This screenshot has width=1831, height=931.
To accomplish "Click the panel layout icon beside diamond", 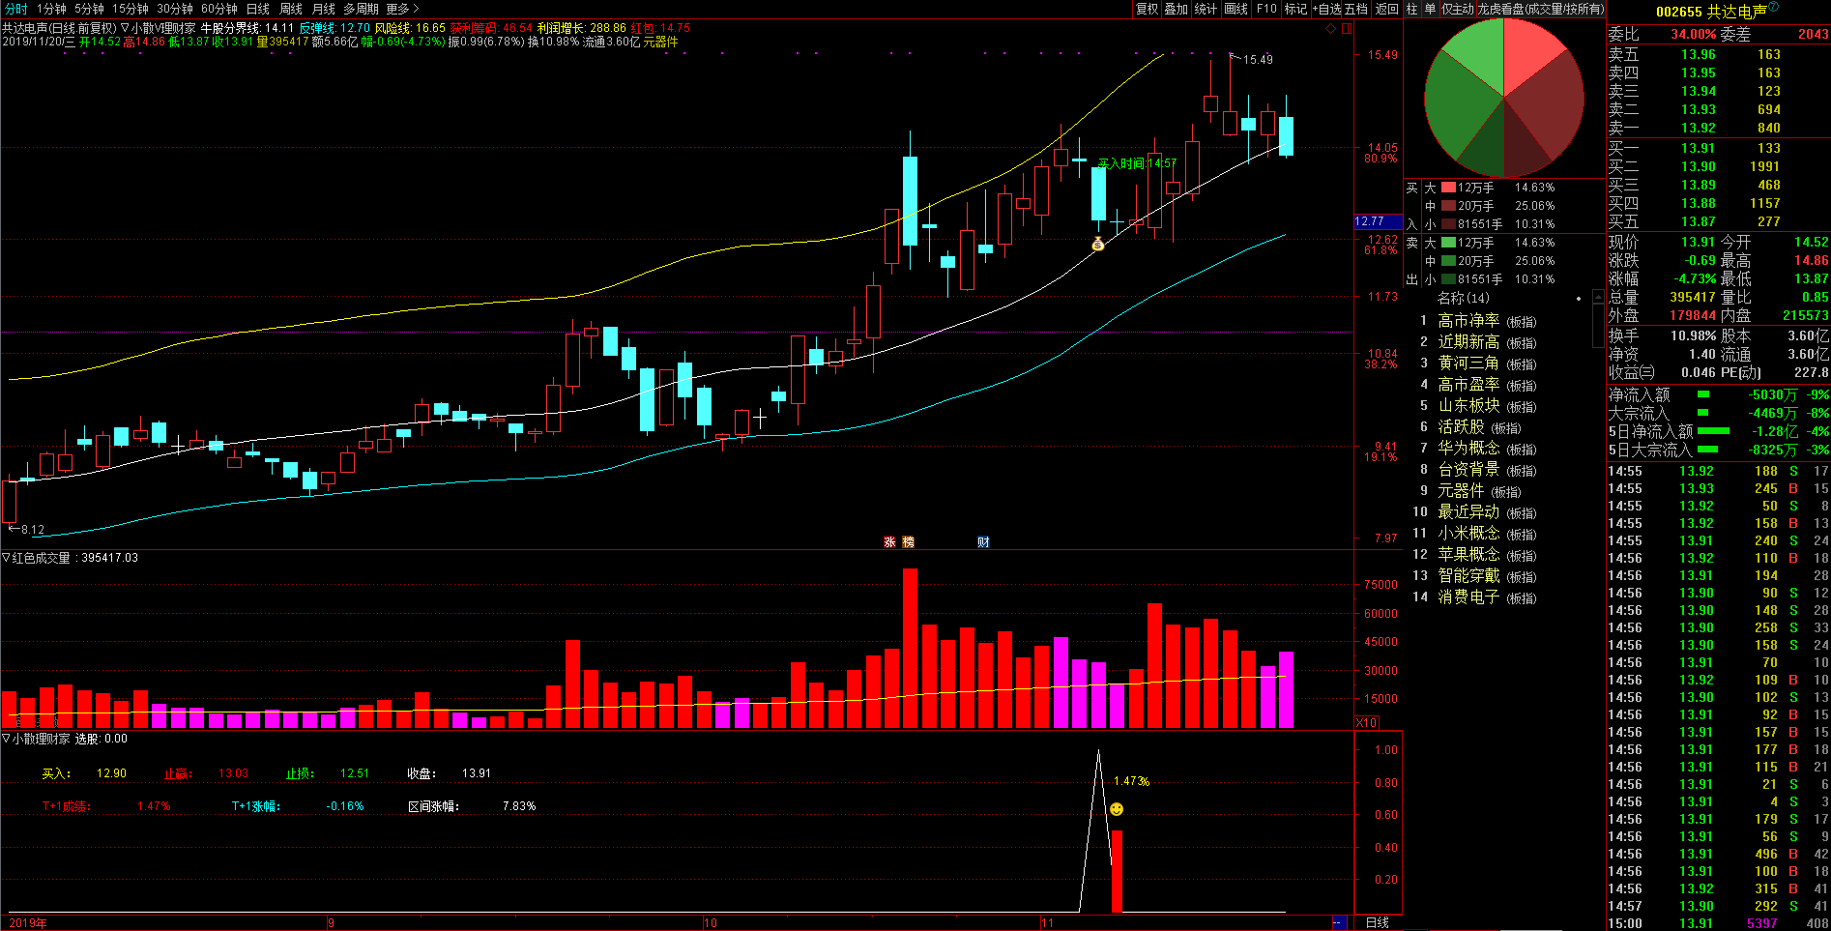I will pos(1347,29).
